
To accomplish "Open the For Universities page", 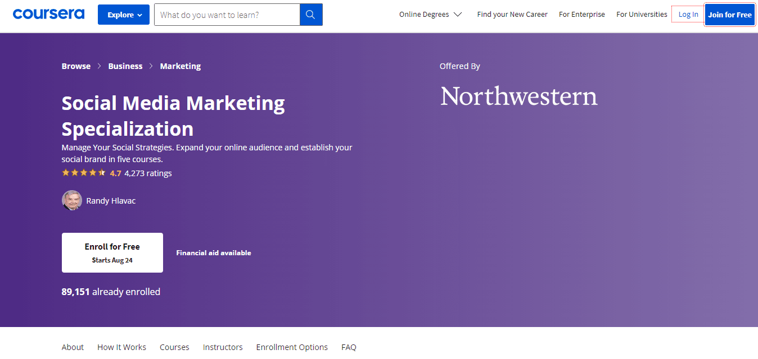I will (641, 15).
